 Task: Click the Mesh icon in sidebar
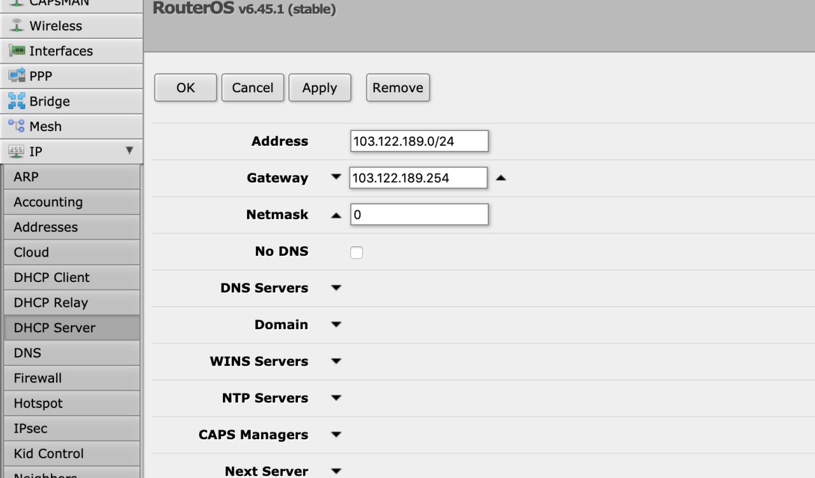coord(17,126)
